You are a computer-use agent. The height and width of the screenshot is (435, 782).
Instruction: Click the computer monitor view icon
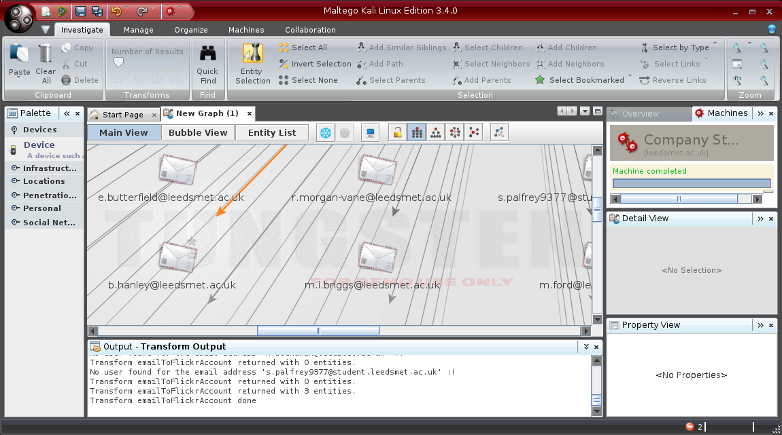click(x=370, y=133)
